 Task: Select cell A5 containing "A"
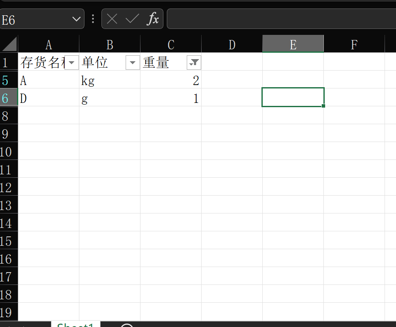[x=48, y=80]
